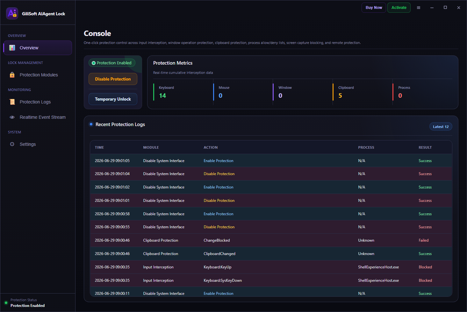The image size is (467, 312).
Task: Click Blocked result in Keyboard:SysKeyDown row
Action: coord(425,280)
